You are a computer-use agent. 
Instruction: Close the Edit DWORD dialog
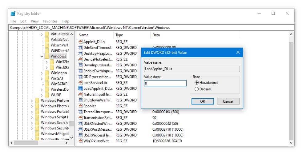tap(238, 52)
